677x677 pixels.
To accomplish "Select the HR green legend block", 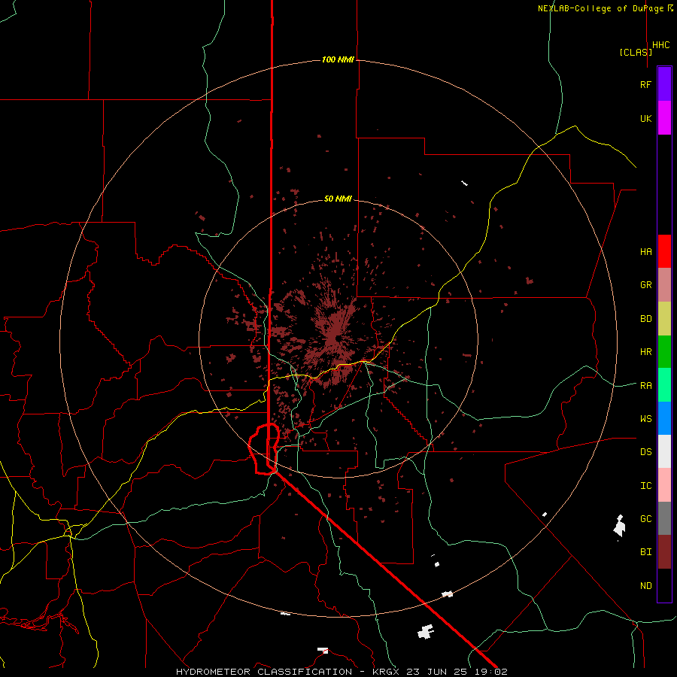I will tap(664, 351).
